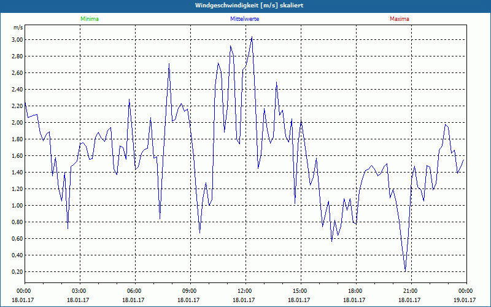Select the 1,00 y-axis value
Image resolution: width=491 pixels, height=307 pixels.
17,206
